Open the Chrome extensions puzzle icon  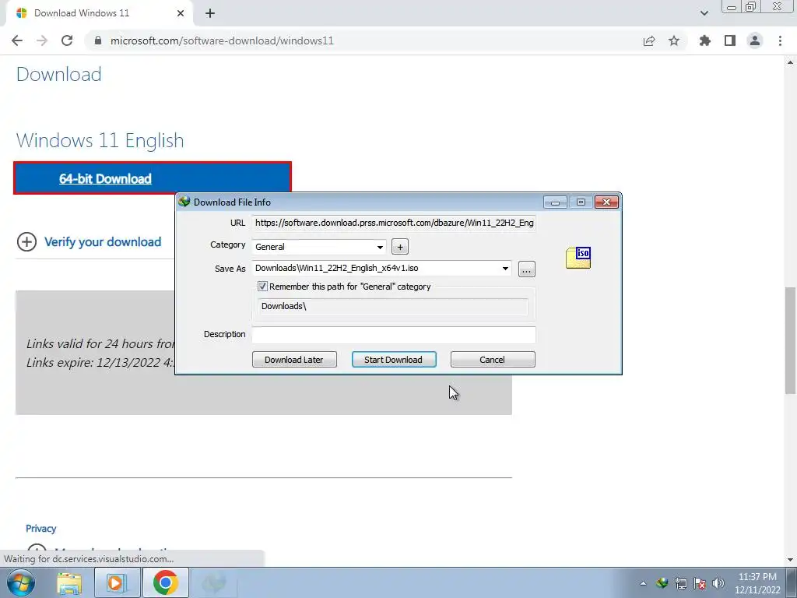(x=704, y=40)
